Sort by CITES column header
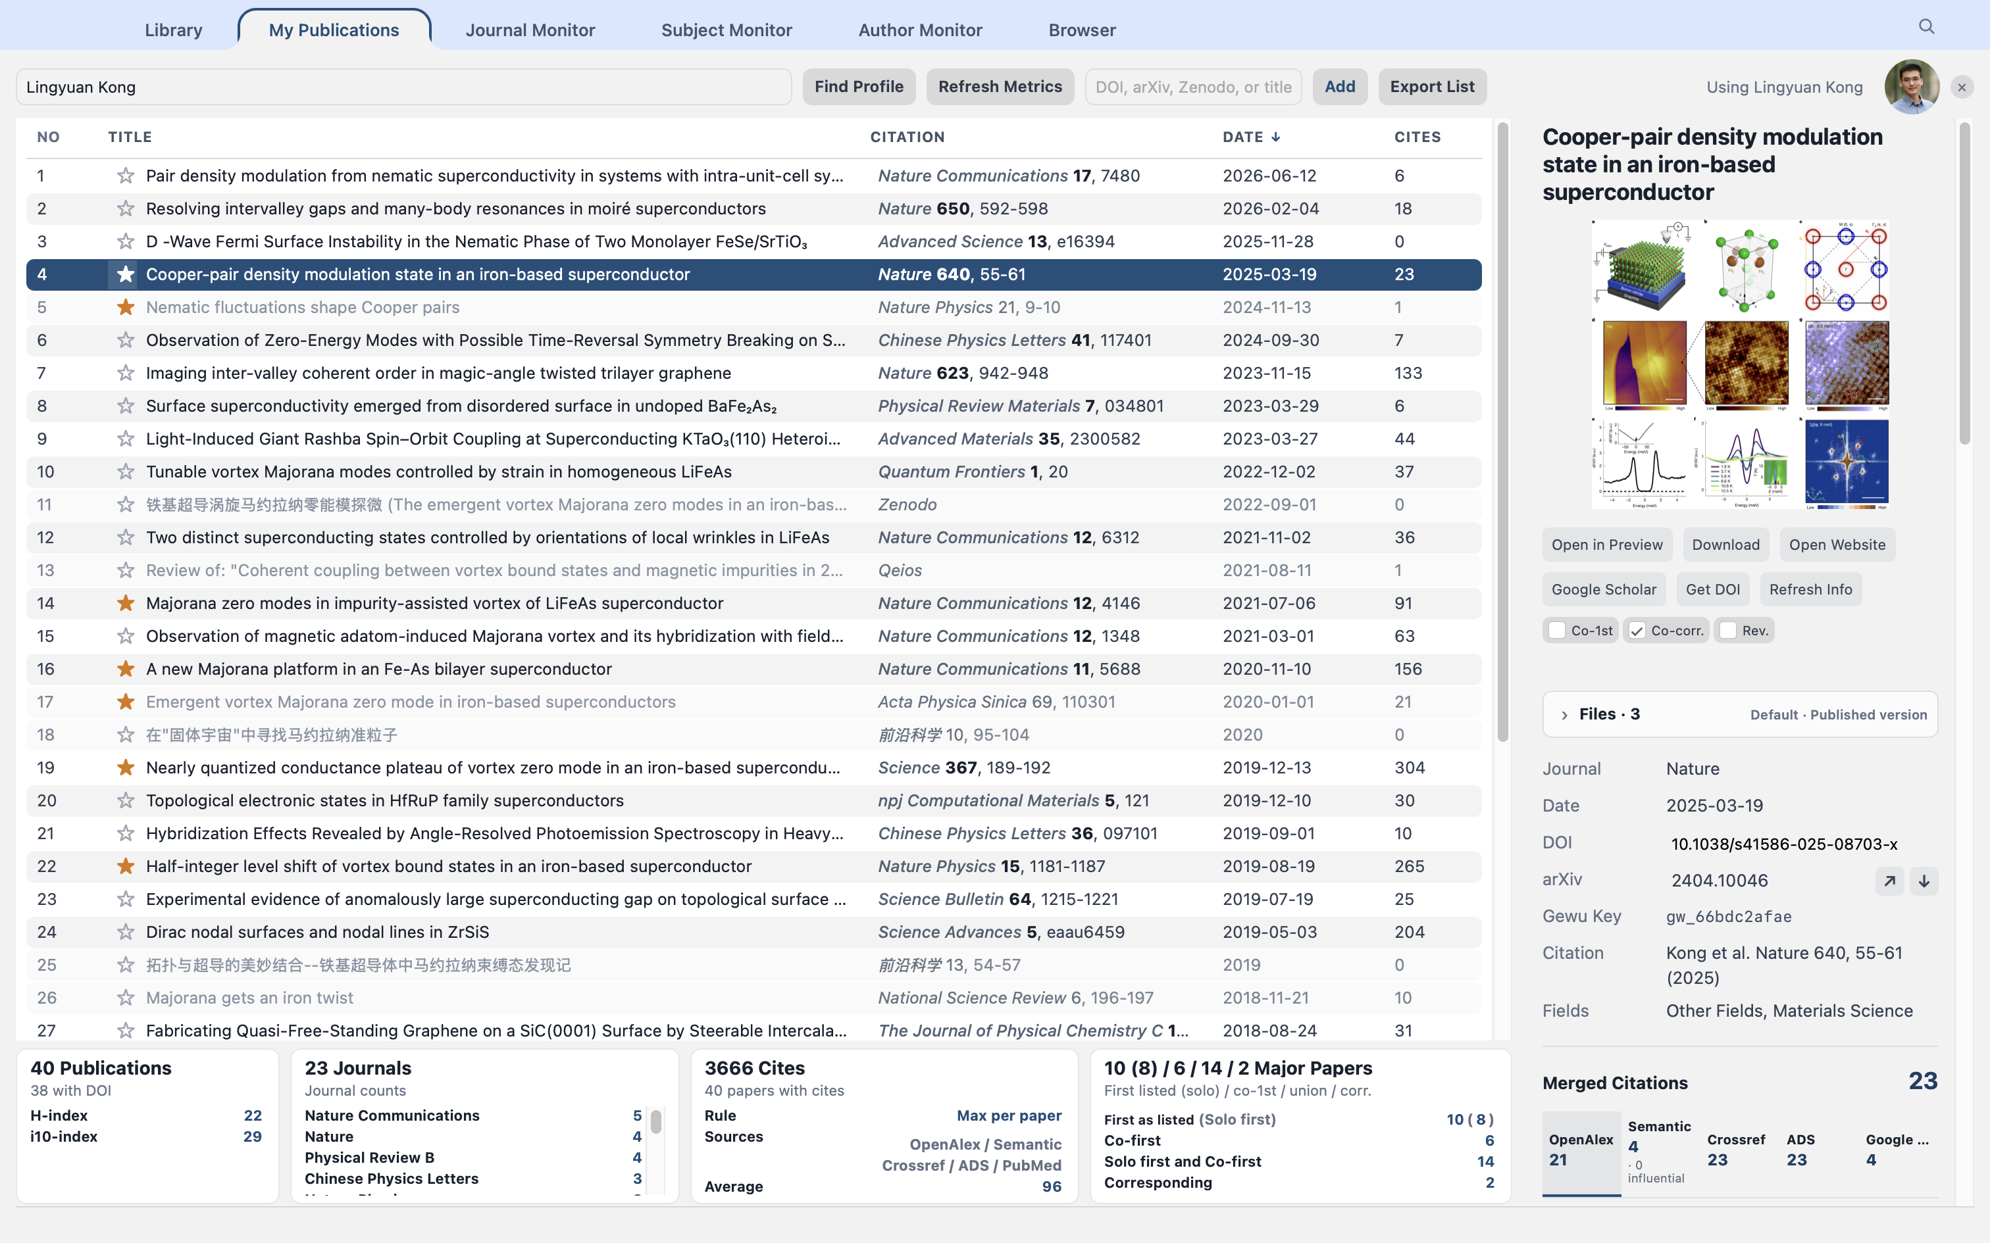 [1417, 137]
